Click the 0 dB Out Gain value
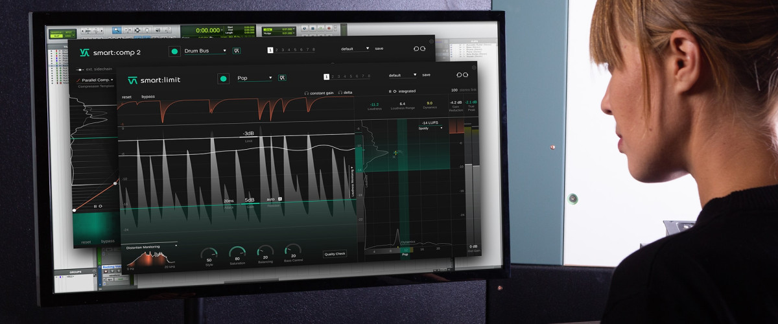 tap(474, 246)
